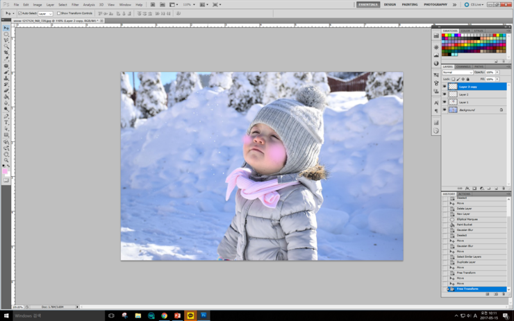Hide Layer 1 using its eye icon
The image size is (514, 321).
point(445,102)
